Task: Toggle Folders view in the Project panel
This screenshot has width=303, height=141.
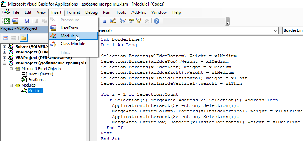Action: (24, 38)
